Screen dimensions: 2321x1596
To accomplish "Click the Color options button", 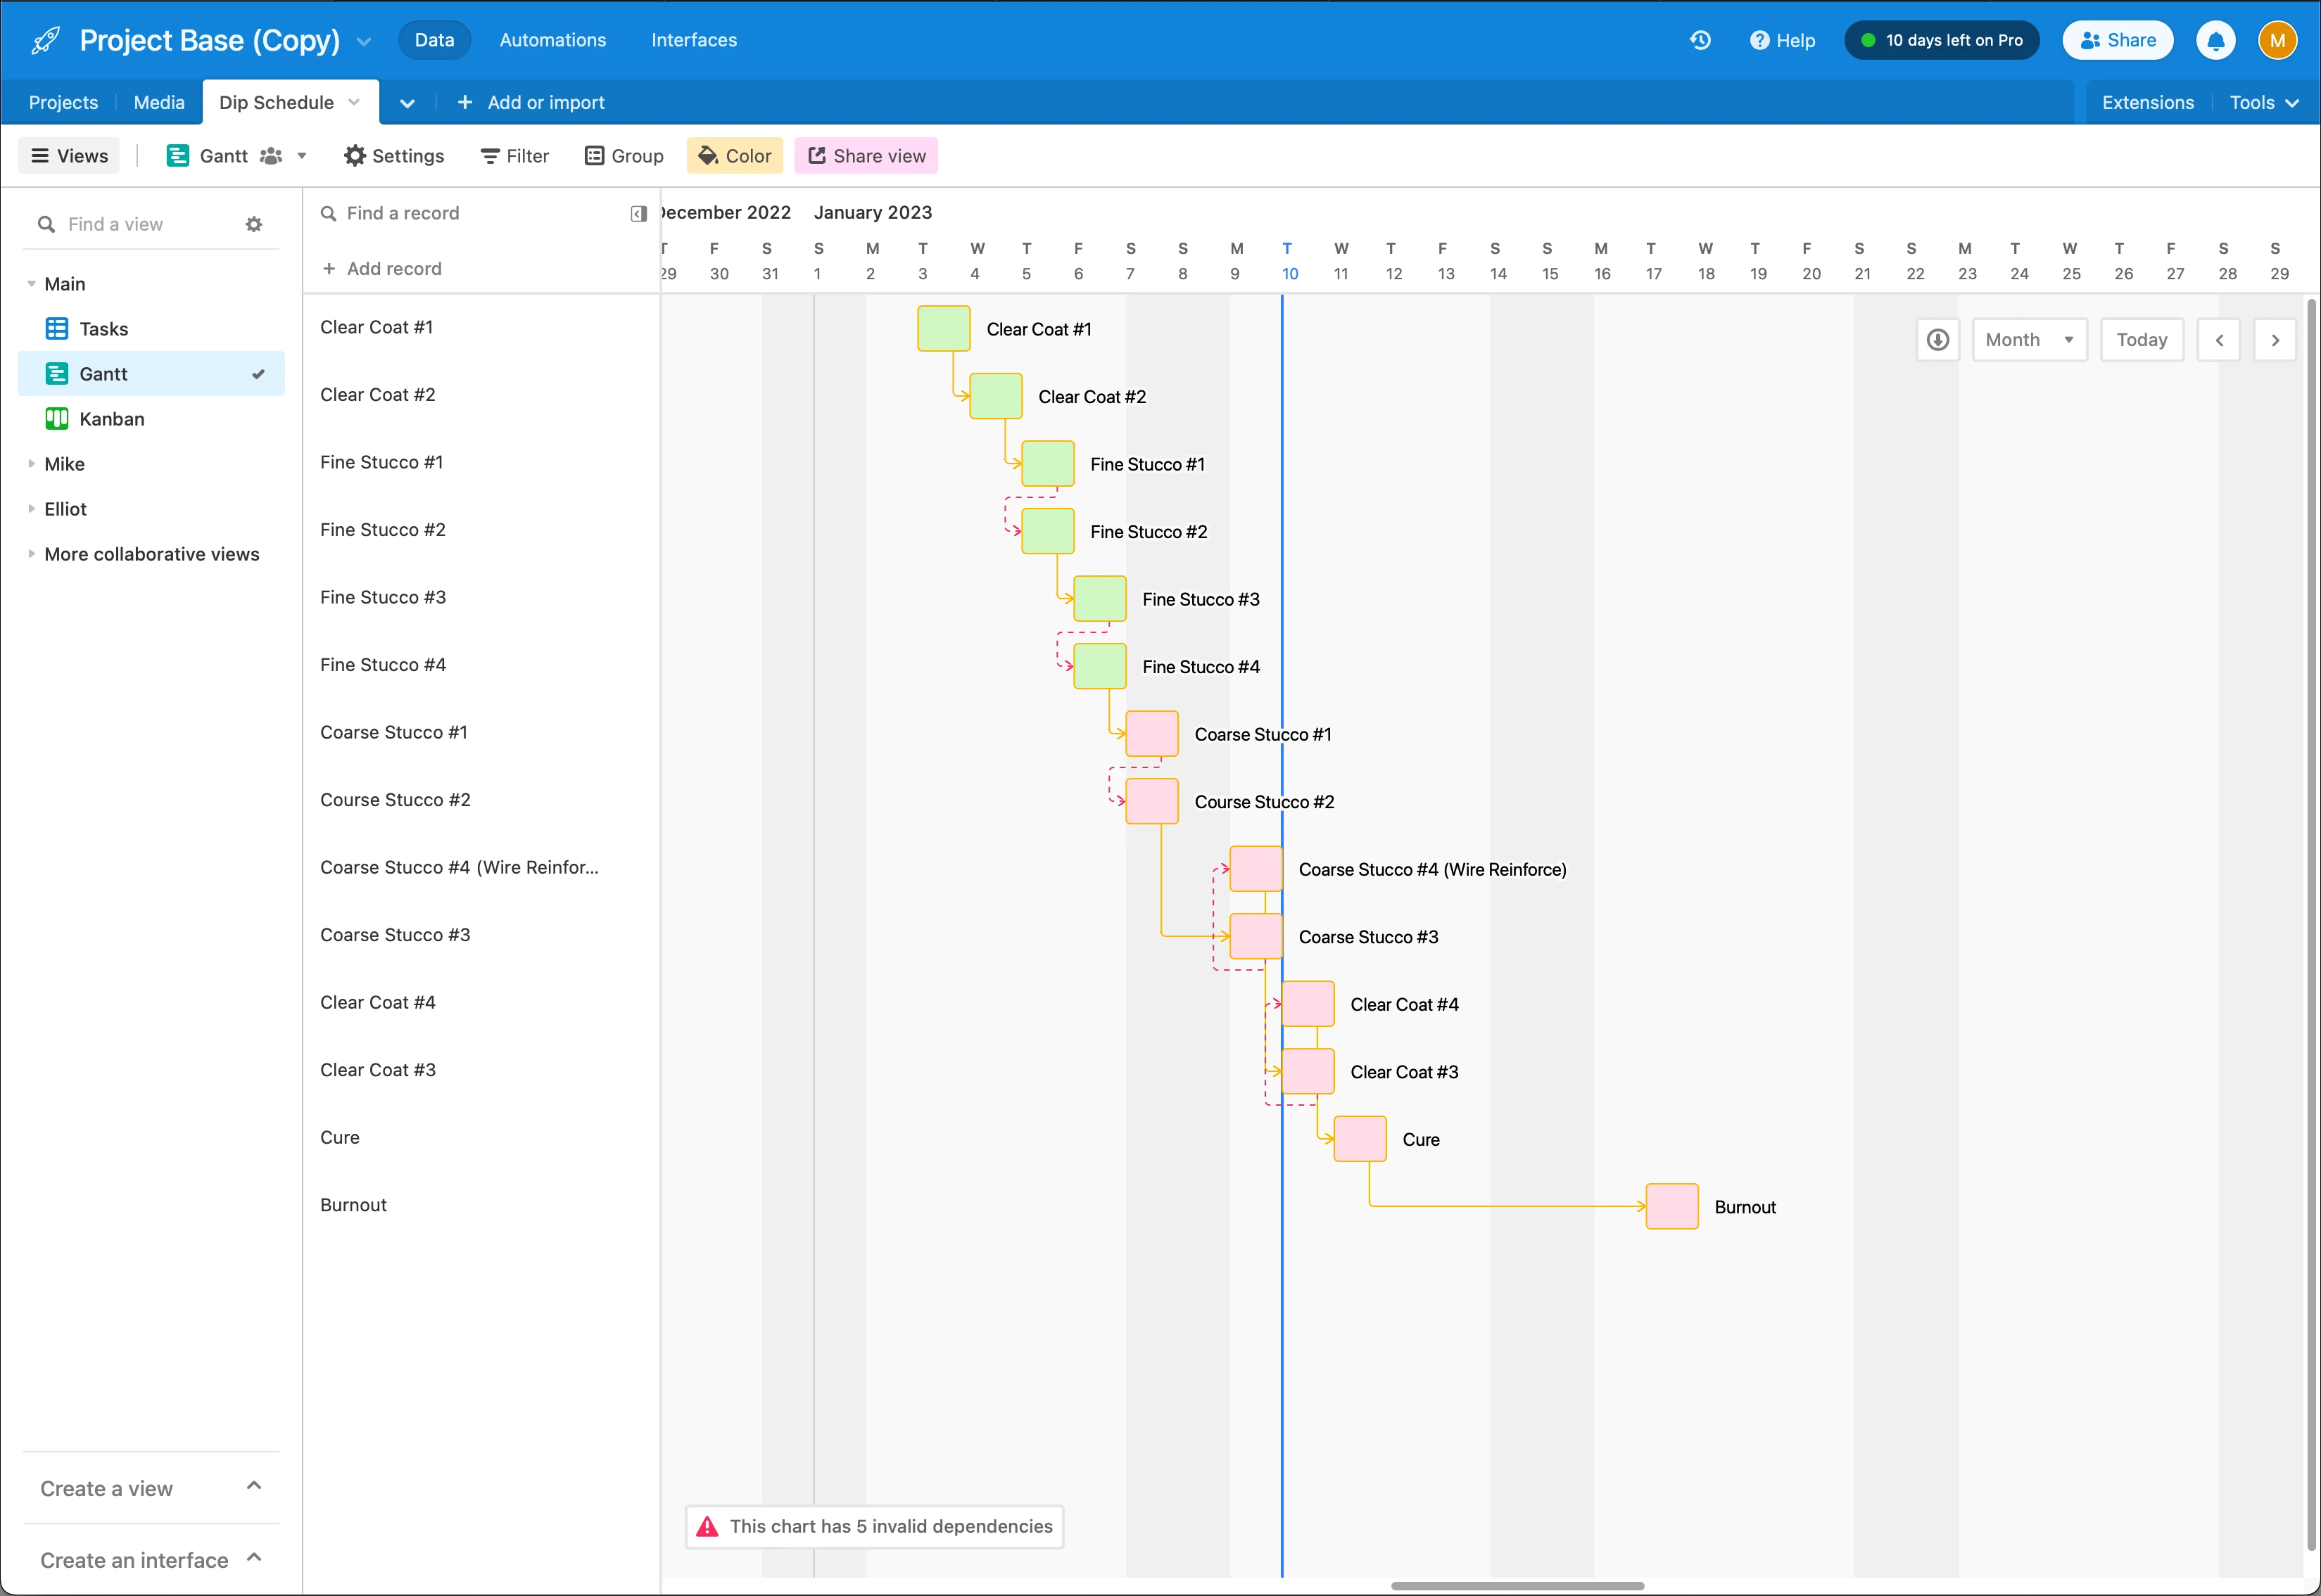I will pos(734,156).
